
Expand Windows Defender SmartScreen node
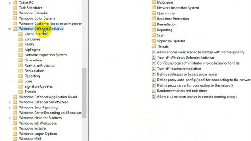coord(9,102)
